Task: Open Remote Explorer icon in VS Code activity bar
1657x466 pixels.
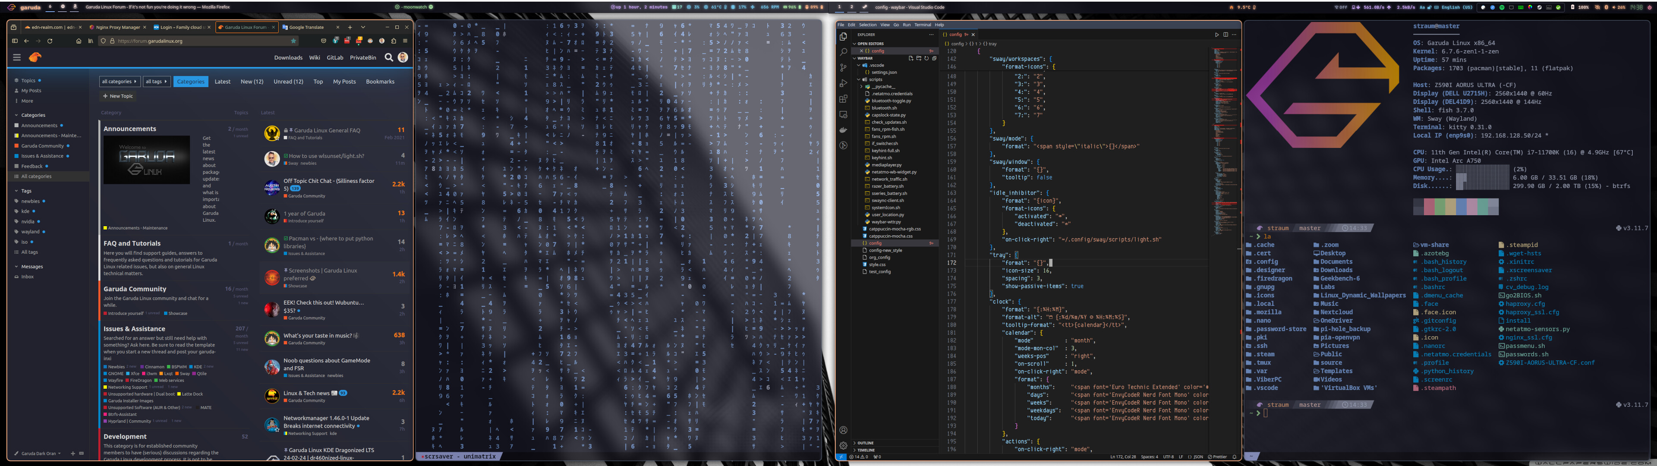Action: coord(843,114)
